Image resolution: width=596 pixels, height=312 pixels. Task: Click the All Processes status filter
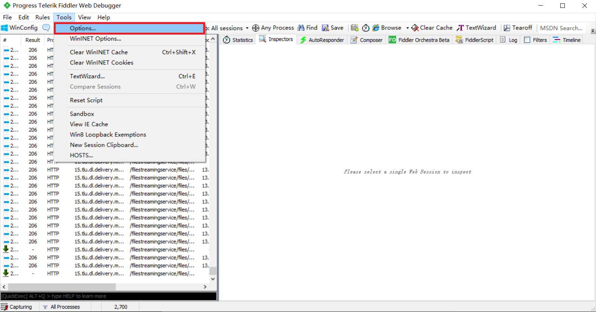coord(61,307)
